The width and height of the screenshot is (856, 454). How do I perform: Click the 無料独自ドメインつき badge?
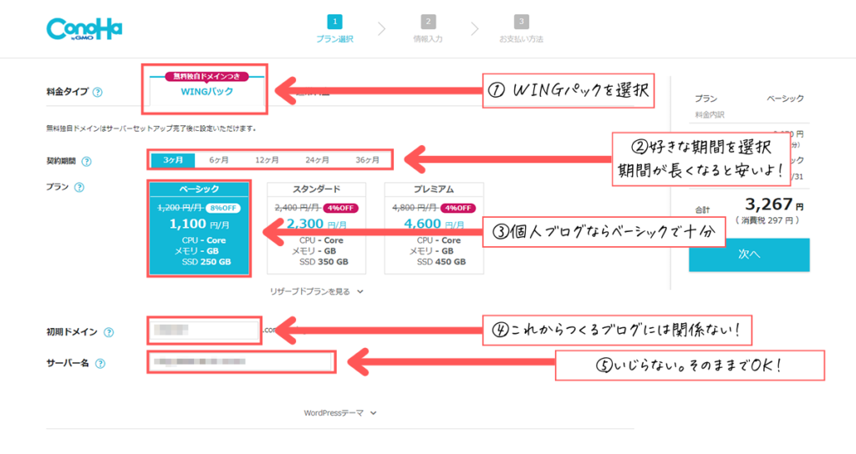click(207, 76)
